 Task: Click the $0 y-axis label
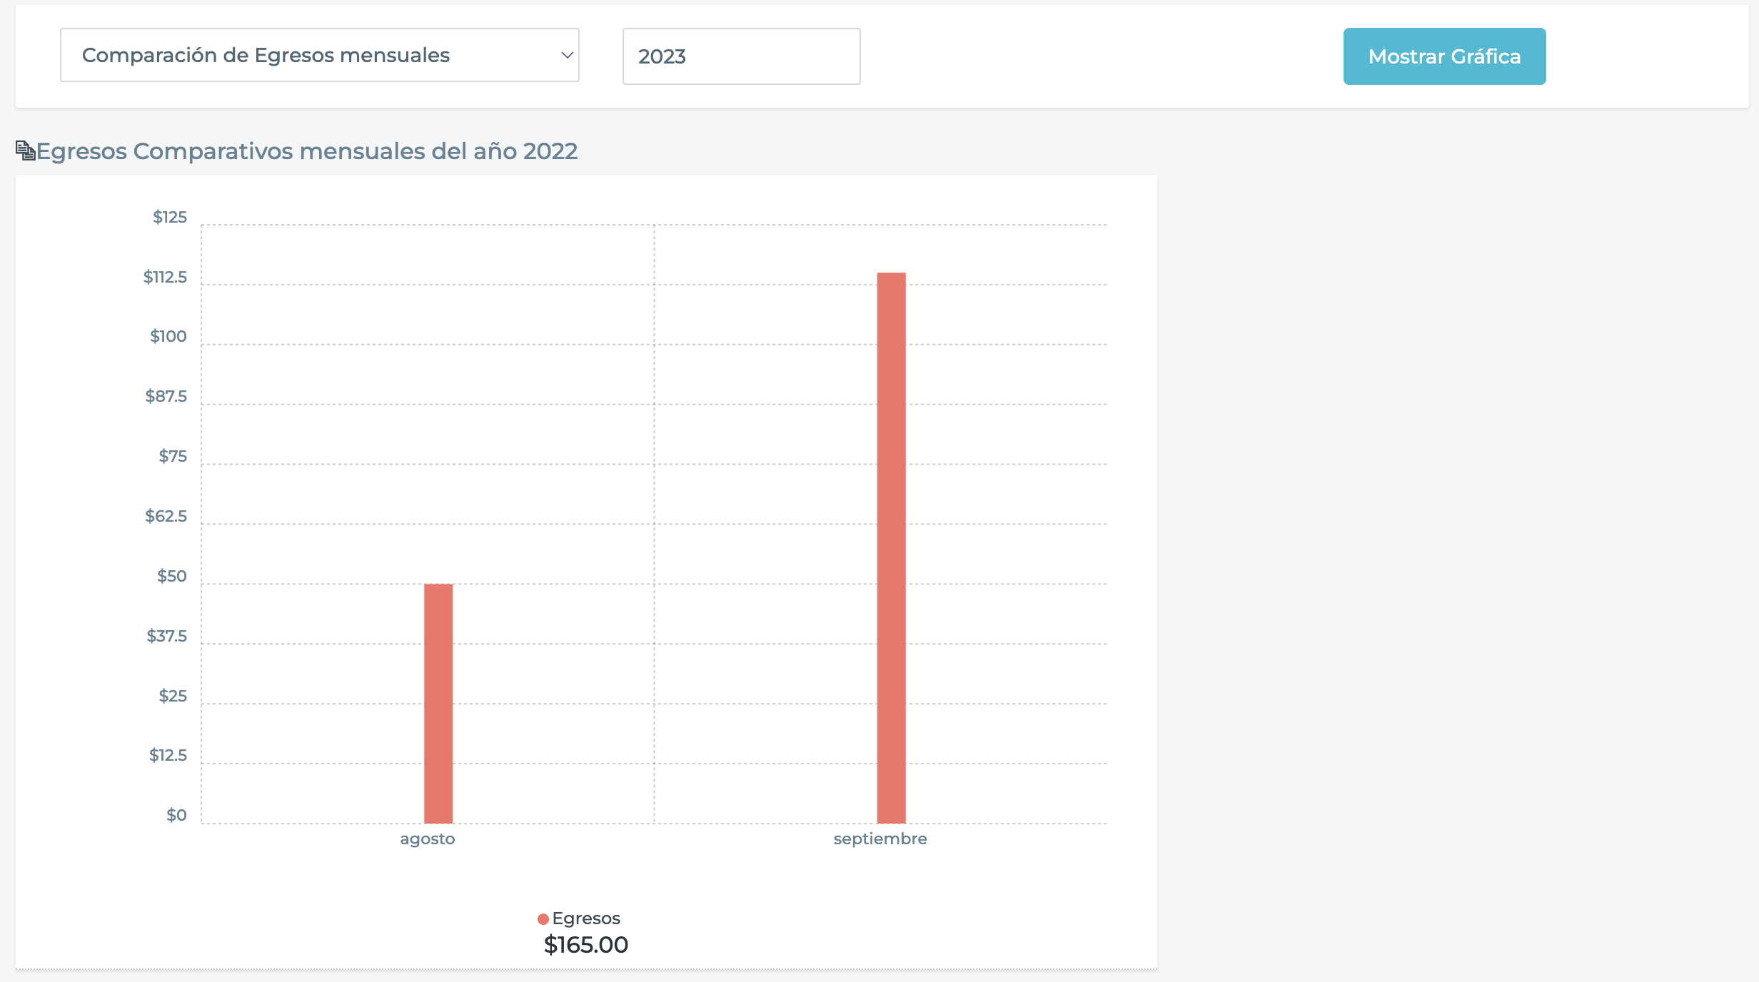(x=176, y=815)
